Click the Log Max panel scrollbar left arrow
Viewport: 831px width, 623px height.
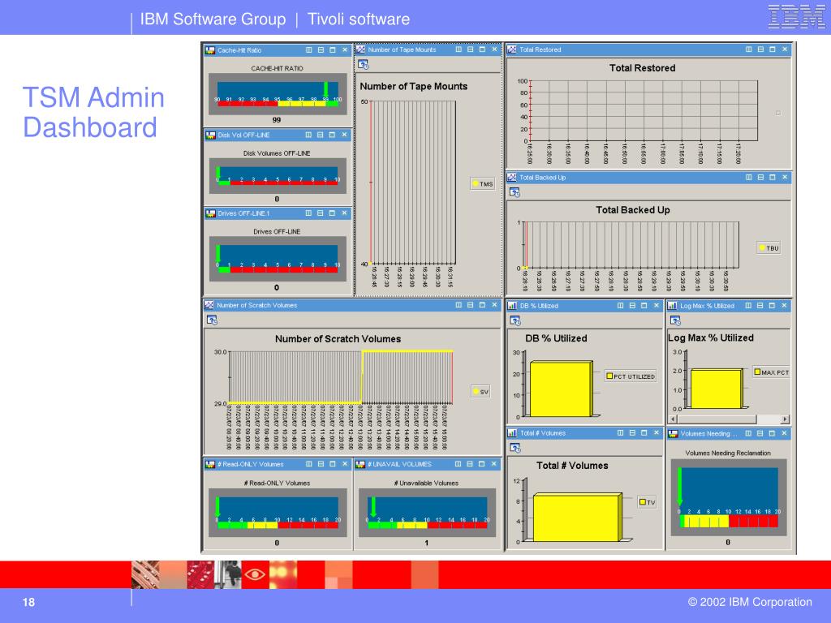pos(673,419)
